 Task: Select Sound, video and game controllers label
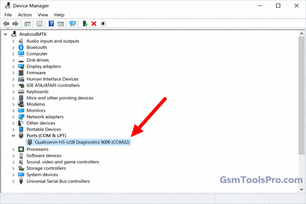tap(63, 162)
